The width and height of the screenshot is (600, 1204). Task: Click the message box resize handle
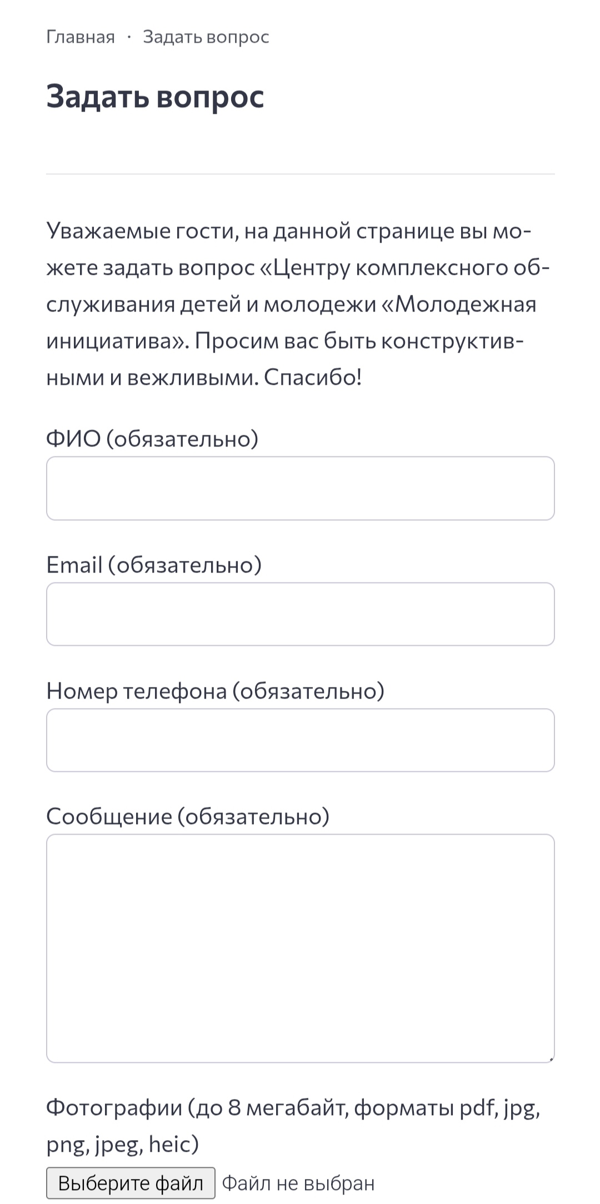[x=551, y=1058]
